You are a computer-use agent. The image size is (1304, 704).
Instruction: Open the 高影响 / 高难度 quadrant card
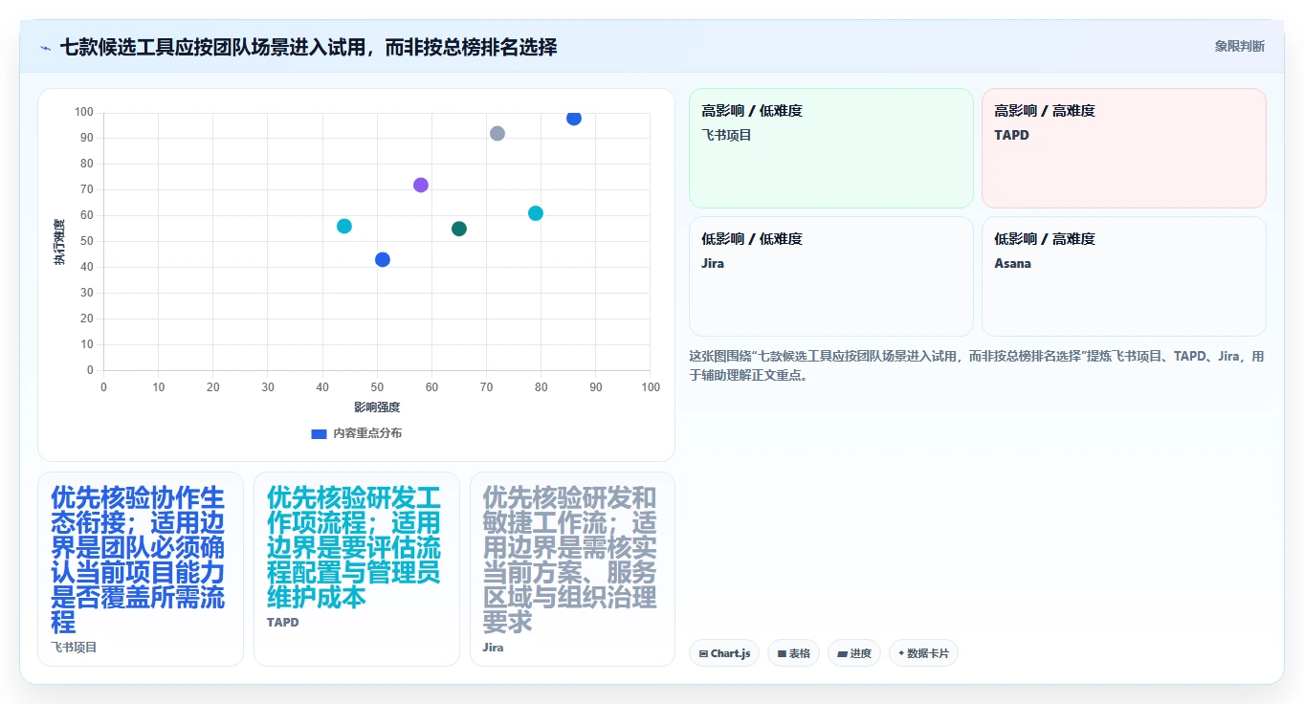[x=1124, y=148]
